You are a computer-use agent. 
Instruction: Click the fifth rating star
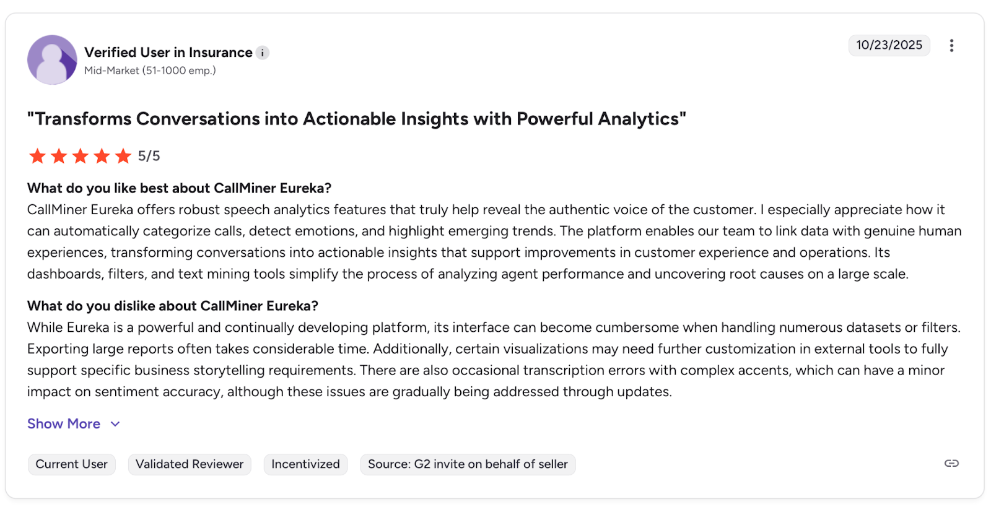click(x=123, y=156)
